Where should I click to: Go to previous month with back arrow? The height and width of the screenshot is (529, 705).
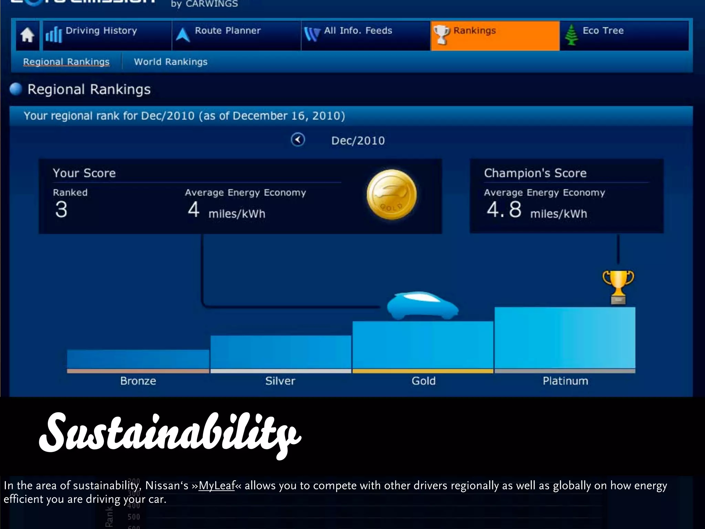click(298, 140)
